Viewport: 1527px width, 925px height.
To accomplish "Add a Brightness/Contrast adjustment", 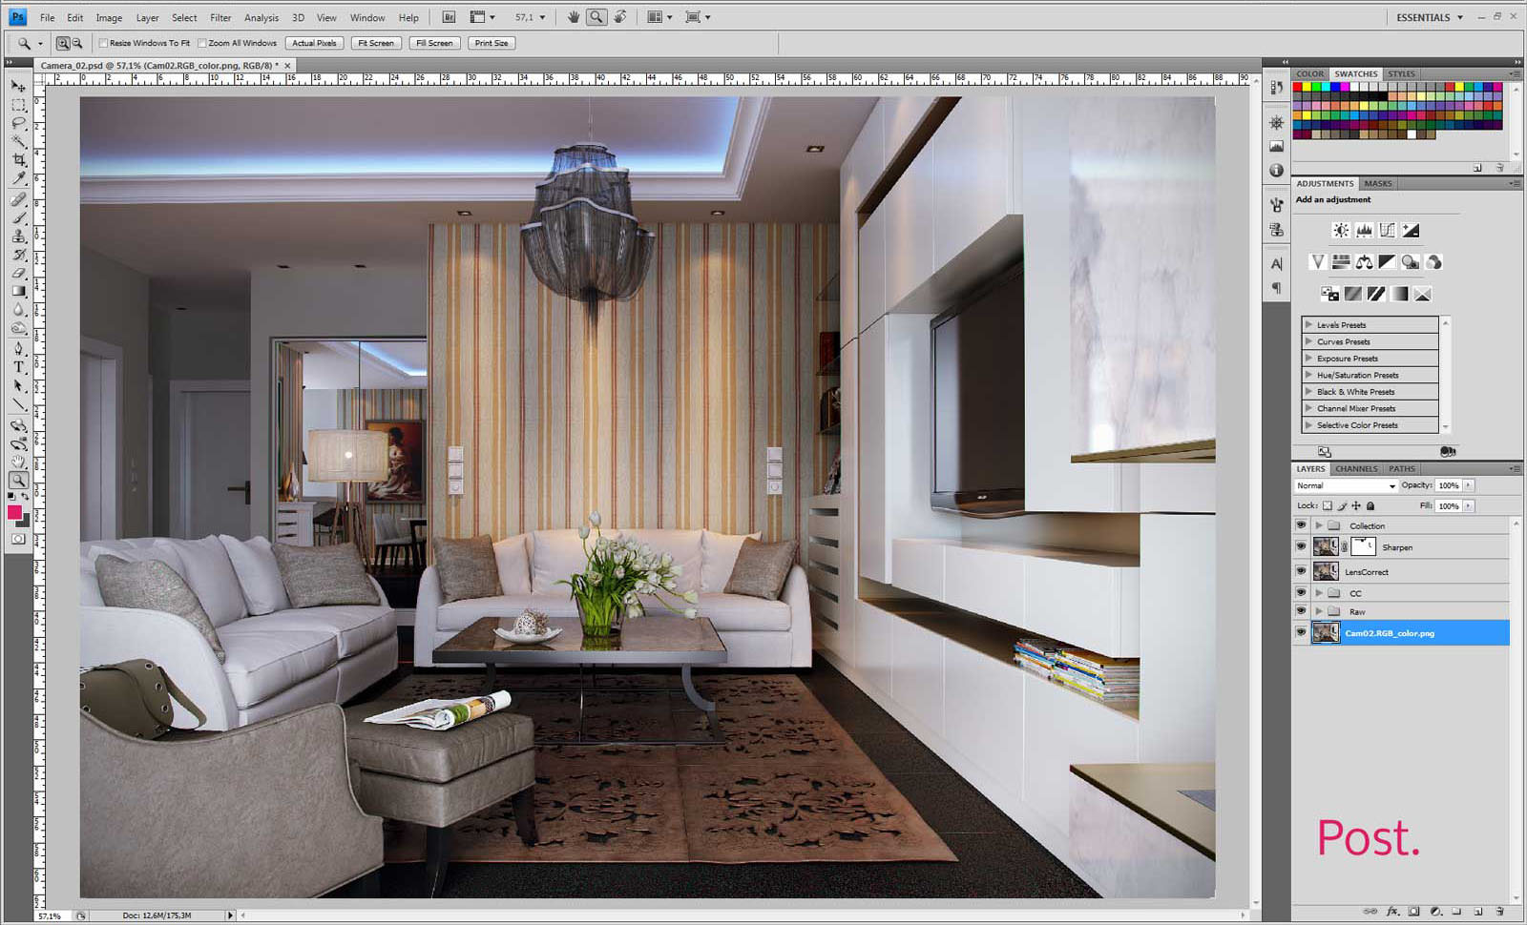I will (x=1341, y=230).
